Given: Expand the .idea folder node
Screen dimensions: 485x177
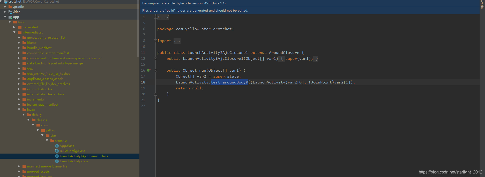Looking at the screenshot, I should click(5, 12).
